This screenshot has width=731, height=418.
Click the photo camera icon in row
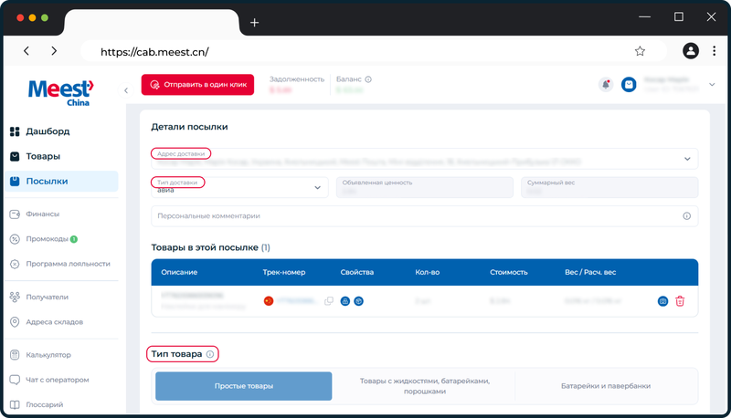[x=663, y=301]
